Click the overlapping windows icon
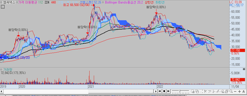Screen dimensions: 247x96 [197, 91]
